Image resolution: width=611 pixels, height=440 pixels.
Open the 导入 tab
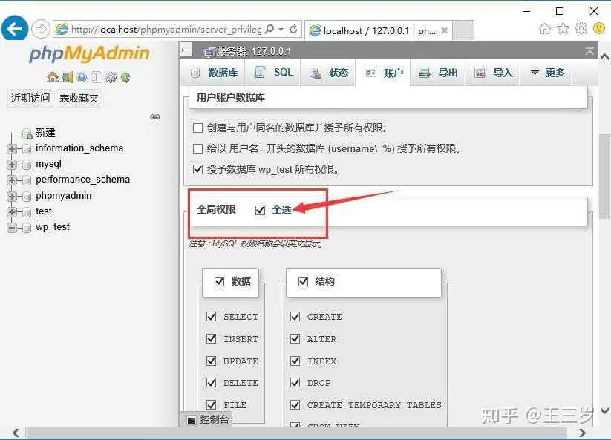(x=493, y=73)
